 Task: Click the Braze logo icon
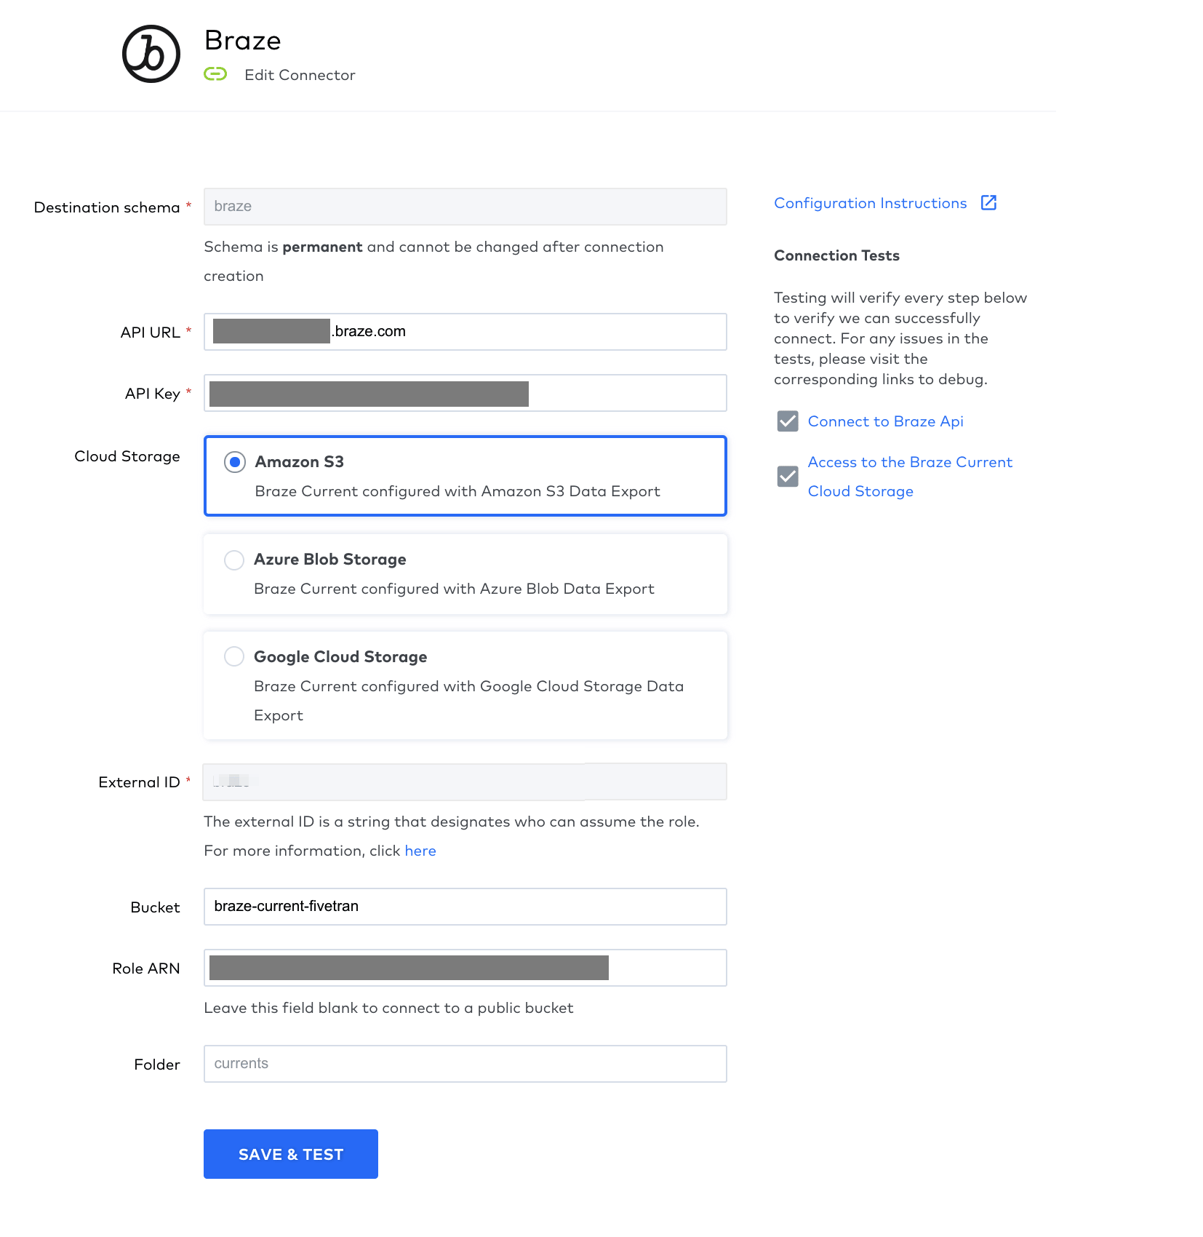pos(151,54)
